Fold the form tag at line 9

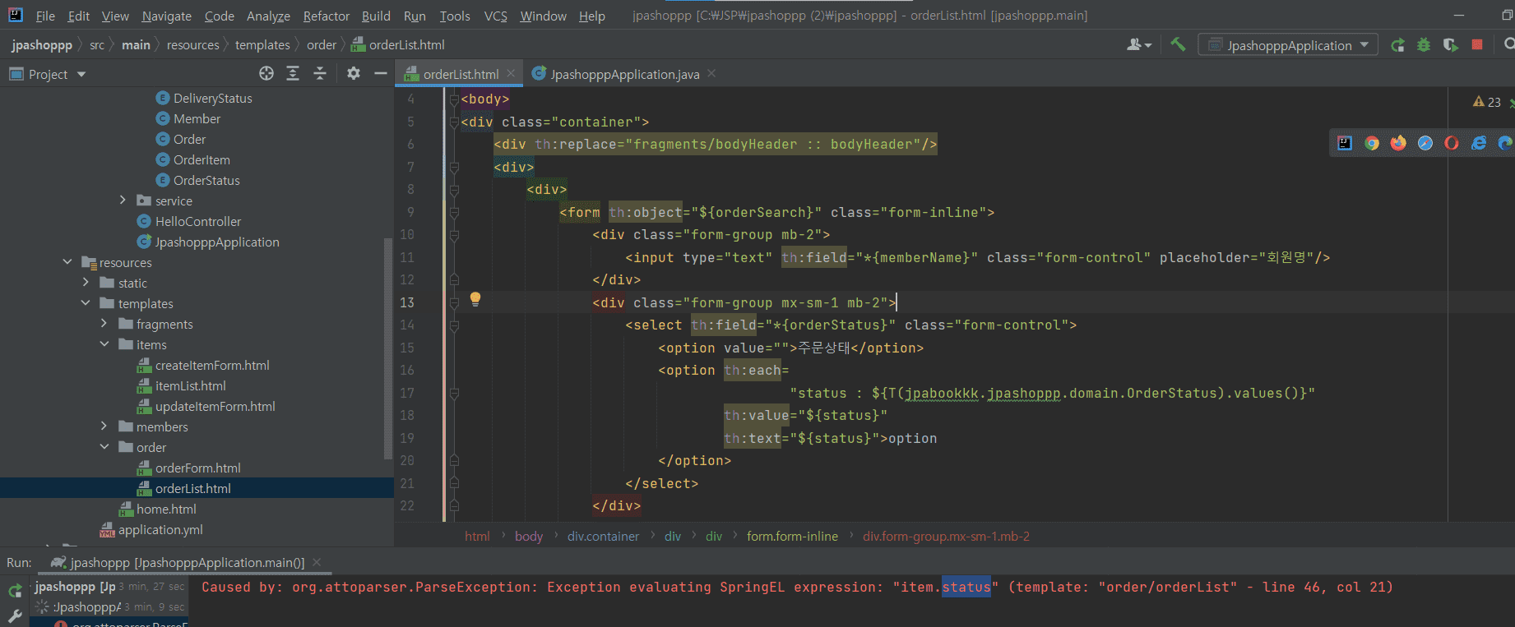(x=454, y=212)
